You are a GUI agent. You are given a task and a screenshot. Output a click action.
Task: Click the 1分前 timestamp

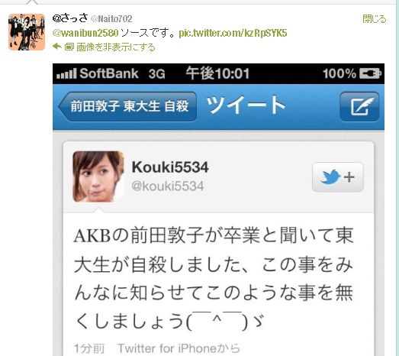[89, 348]
